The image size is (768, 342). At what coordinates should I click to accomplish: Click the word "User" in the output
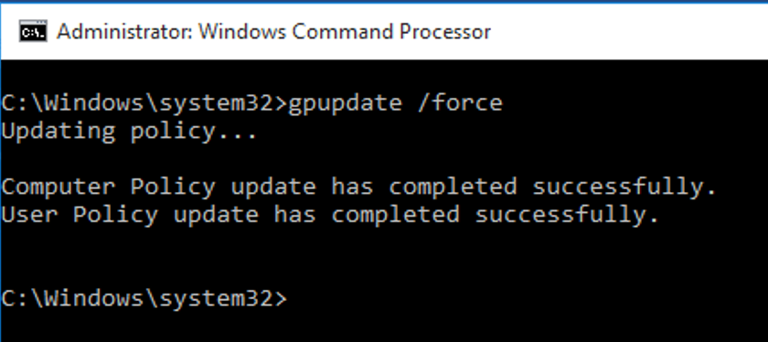click(29, 215)
